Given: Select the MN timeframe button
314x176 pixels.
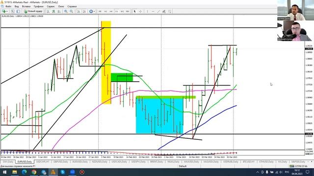Looking at the screenshot, I should 128,11.
